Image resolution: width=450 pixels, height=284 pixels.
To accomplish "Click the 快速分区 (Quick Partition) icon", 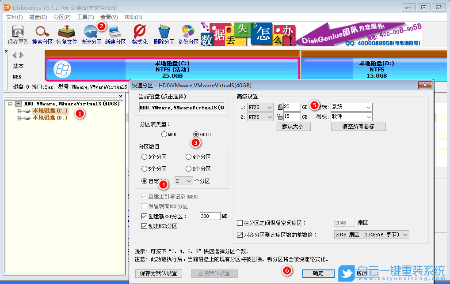I will click(x=91, y=34).
